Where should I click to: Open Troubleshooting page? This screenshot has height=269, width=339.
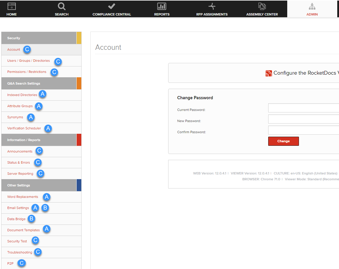(x=20, y=252)
